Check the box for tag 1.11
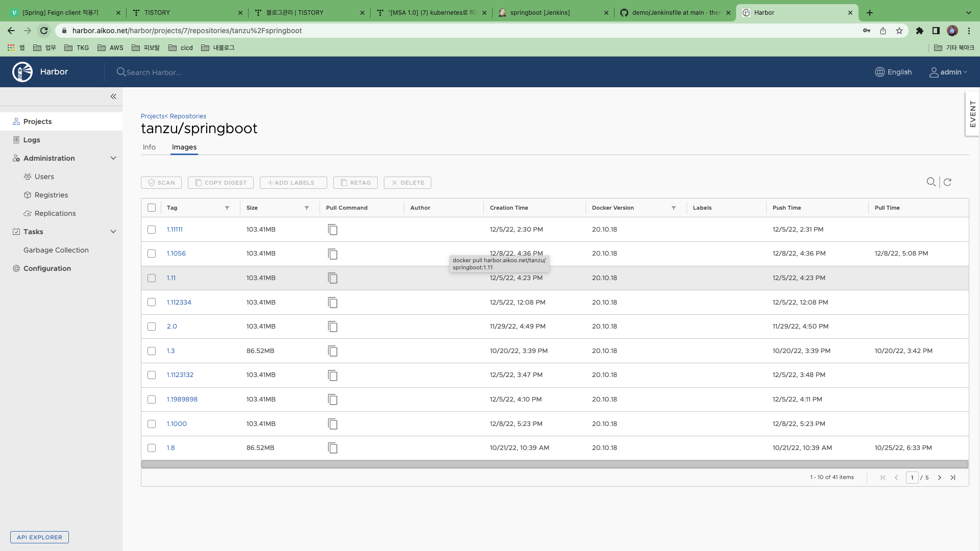The height and width of the screenshot is (551, 980). (152, 278)
